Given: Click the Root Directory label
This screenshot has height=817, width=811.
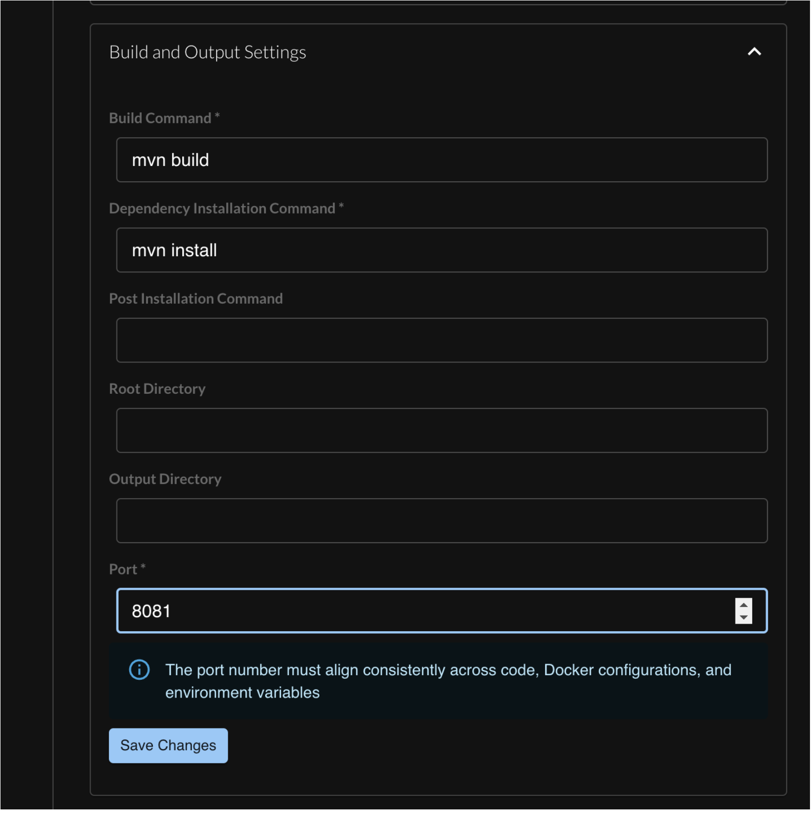Looking at the screenshot, I should click(157, 388).
